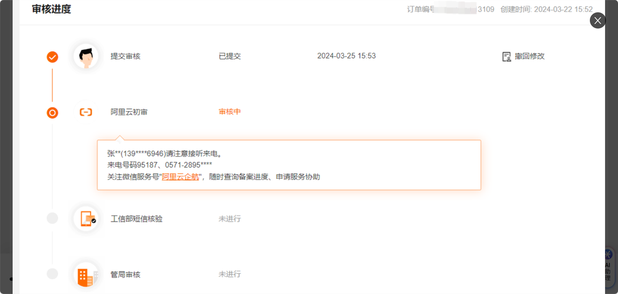Select the 已提交 status text
Screen dimensions: 618x294
230,56
